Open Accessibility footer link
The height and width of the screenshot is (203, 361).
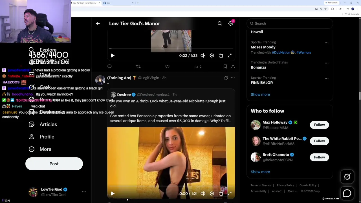[258, 191]
